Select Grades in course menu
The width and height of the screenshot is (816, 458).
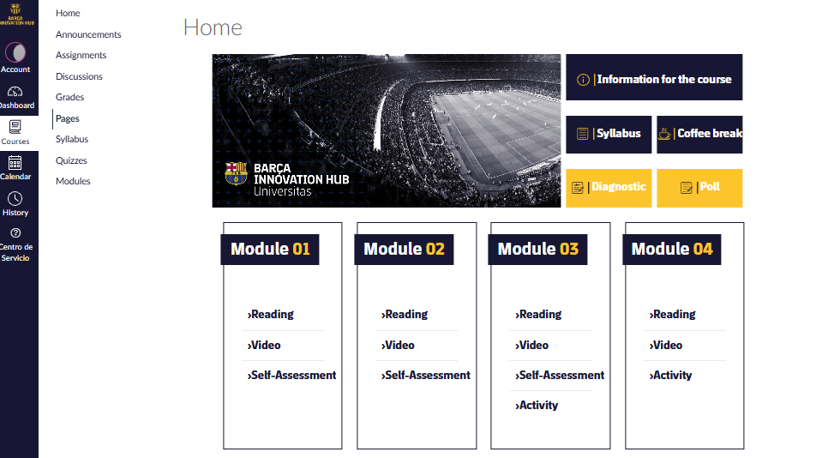[x=69, y=97]
